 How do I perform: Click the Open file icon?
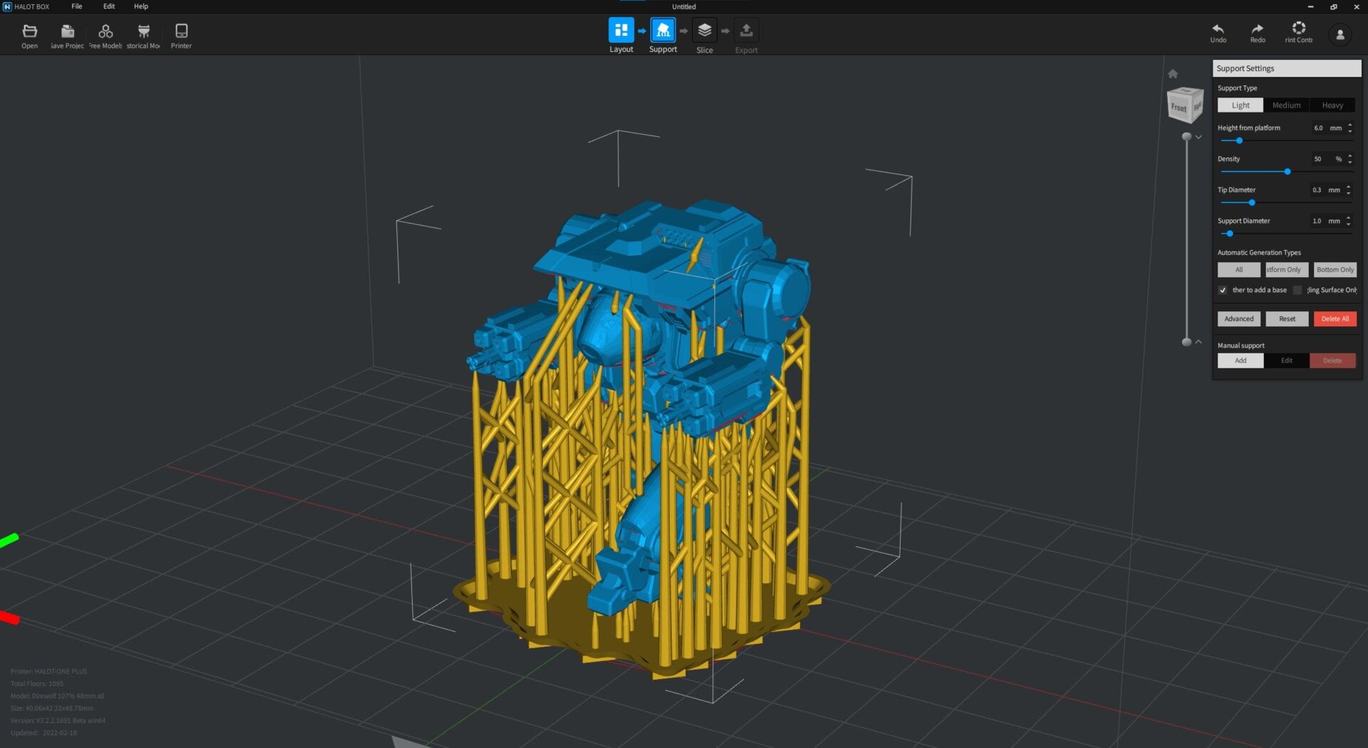coord(29,31)
